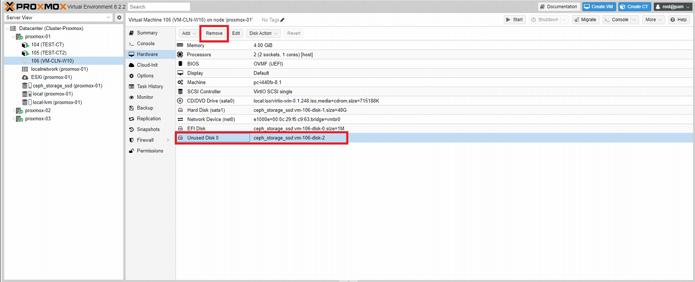The width and height of the screenshot is (695, 282).
Task: Click the localnetwork grid icon
Action: pyautogui.click(x=25, y=69)
